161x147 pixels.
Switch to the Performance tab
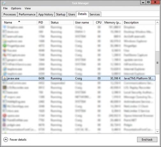click(x=27, y=14)
